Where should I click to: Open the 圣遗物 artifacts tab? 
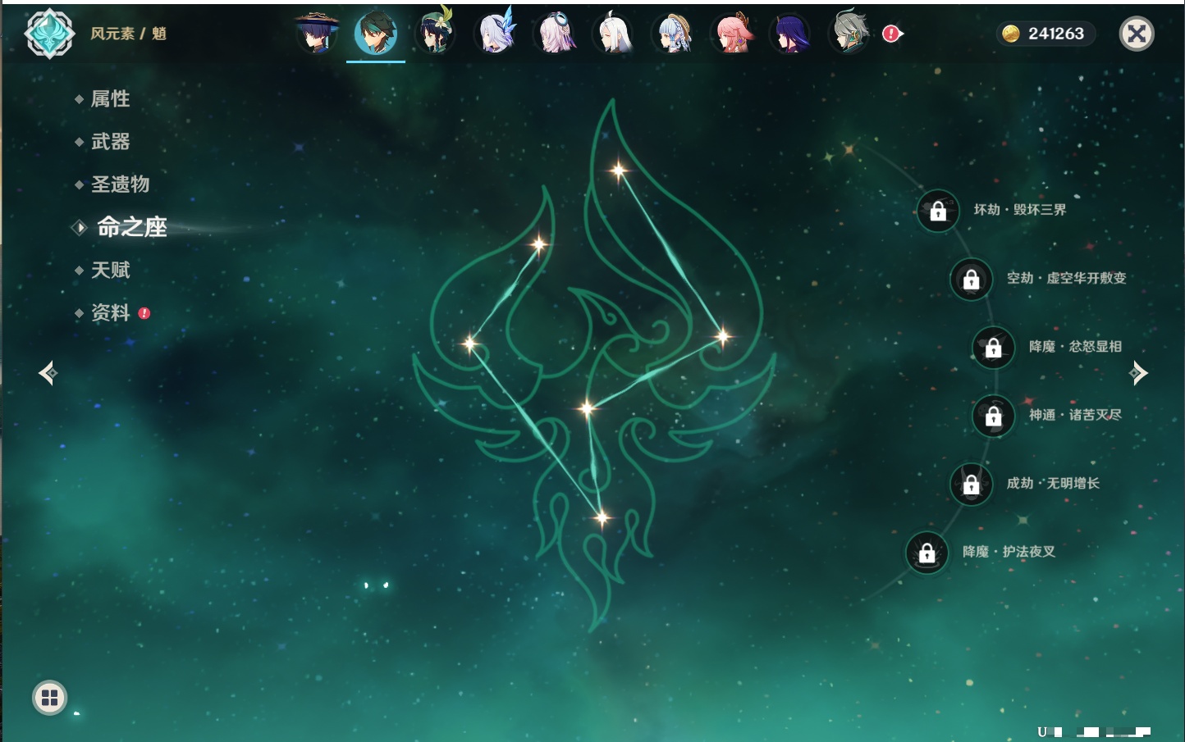[120, 184]
